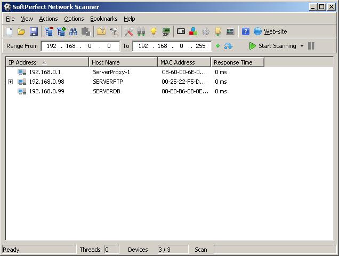Save results with the floppy disk icon
Viewport: 339px width, 256px height.
(34, 31)
